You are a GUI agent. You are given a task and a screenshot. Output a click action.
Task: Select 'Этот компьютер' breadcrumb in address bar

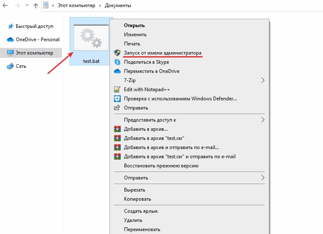point(77,5)
